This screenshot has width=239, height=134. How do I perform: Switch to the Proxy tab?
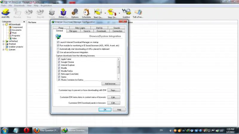point(61,28)
